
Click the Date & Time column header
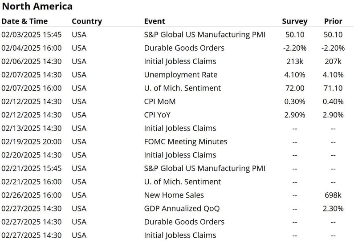click(24, 21)
